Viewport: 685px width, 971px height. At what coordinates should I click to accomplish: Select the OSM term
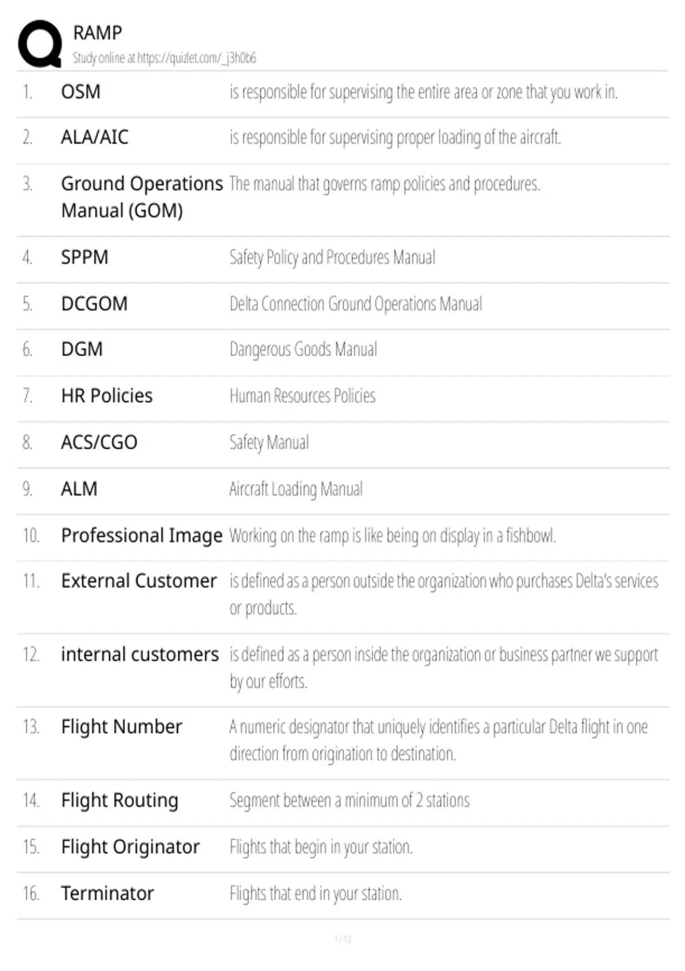[80, 91]
